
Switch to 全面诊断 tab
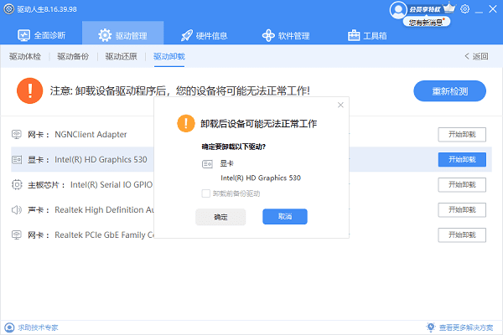41,35
